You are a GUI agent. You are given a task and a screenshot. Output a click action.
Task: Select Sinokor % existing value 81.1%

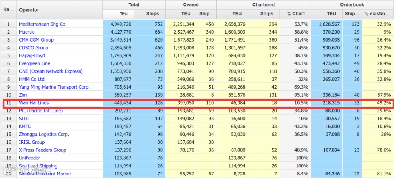coord(383,174)
